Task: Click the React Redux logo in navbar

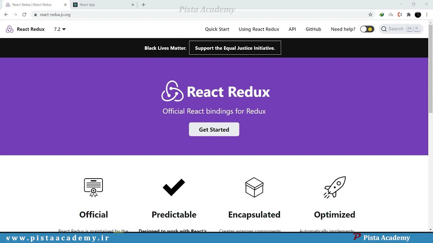Action: click(9, 29)
